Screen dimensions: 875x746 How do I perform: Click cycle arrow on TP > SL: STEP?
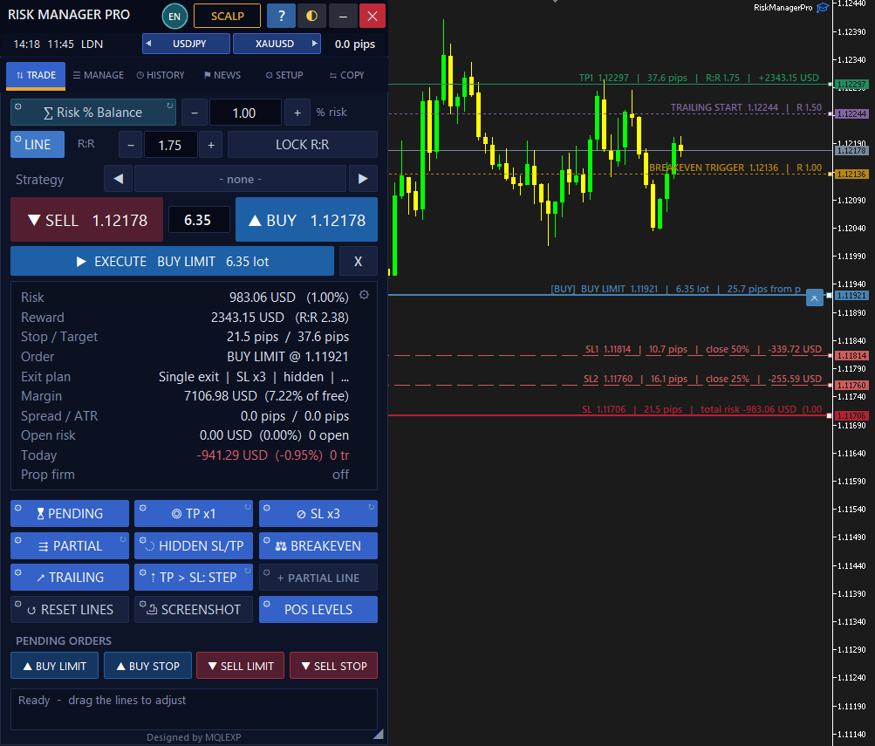click(247, 571)
